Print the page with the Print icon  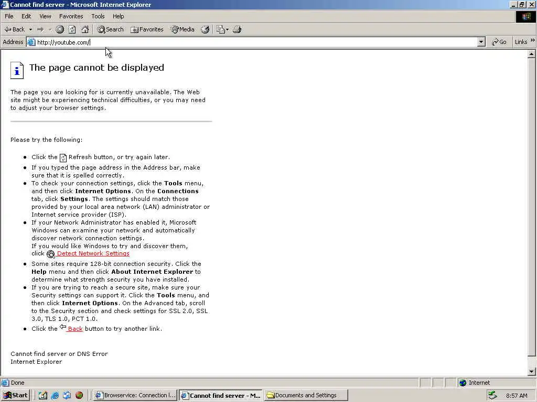(x=237, y=29)
